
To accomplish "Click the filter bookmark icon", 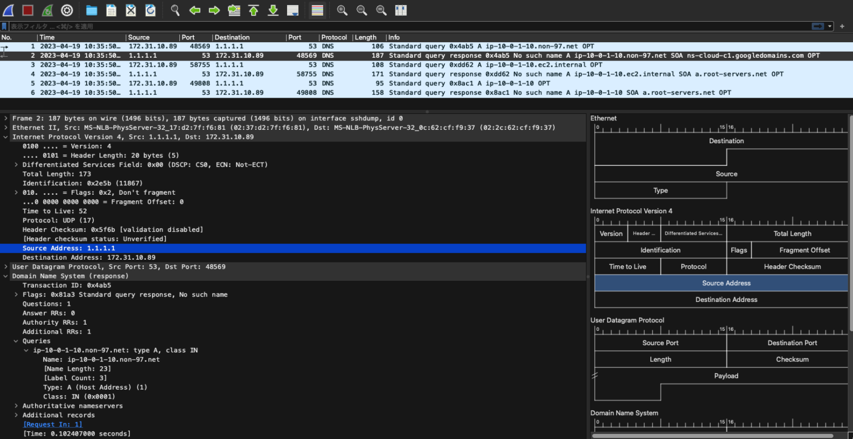I will click(4, 26).
